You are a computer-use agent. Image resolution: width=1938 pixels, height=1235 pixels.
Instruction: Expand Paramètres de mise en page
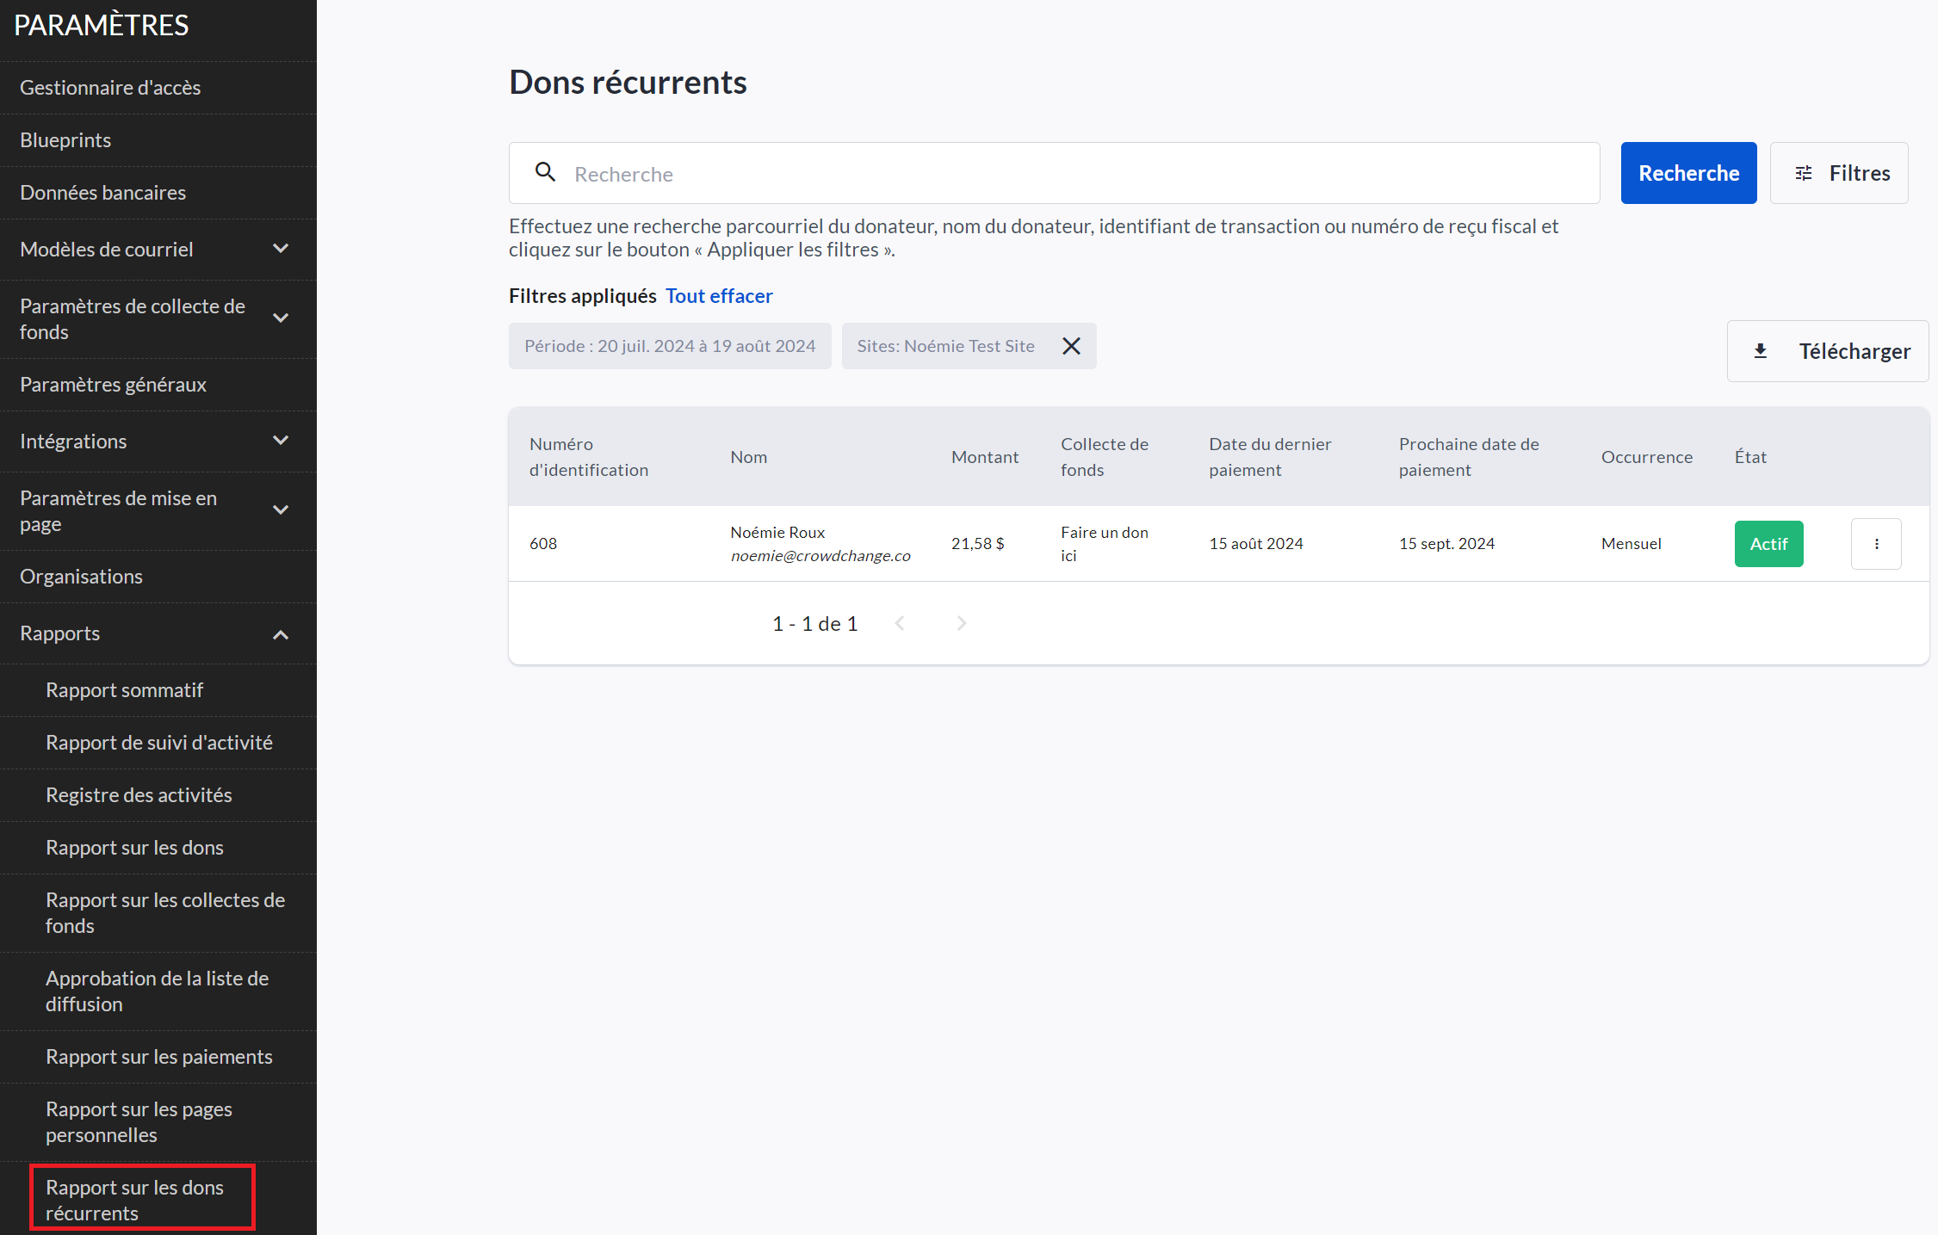click(x=280, y=510)
